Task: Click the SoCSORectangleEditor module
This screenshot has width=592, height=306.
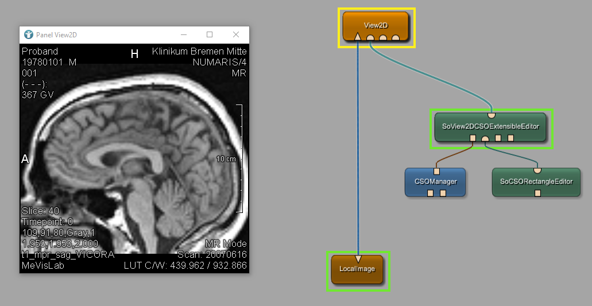Action: pos(536,181)
